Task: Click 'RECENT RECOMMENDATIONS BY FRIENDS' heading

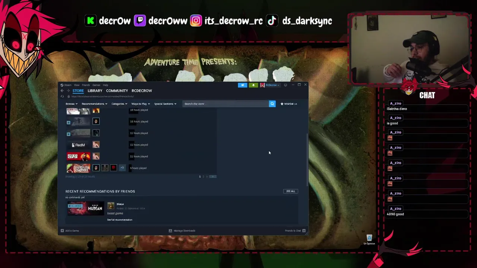Action: tap(100, 191)
